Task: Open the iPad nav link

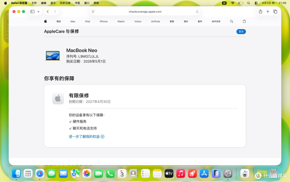Action: 88,22
